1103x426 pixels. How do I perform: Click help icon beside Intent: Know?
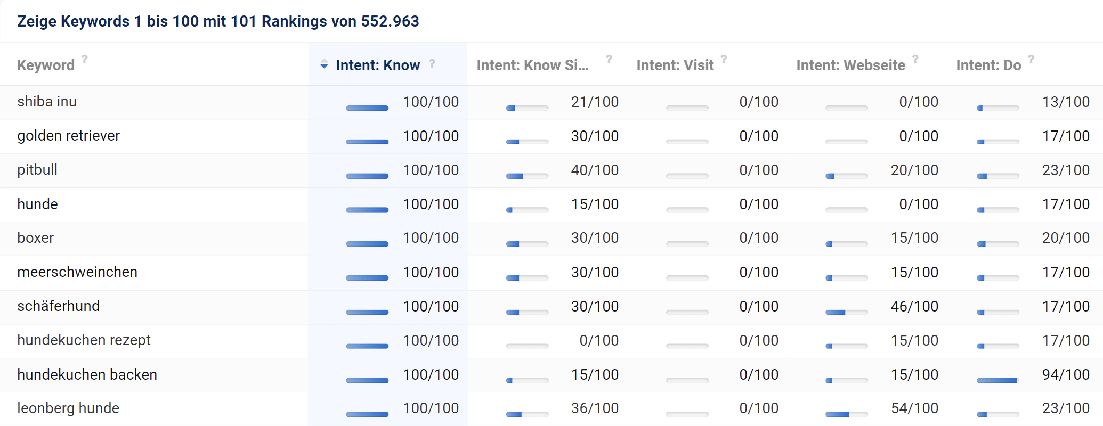tap(432, 63)
